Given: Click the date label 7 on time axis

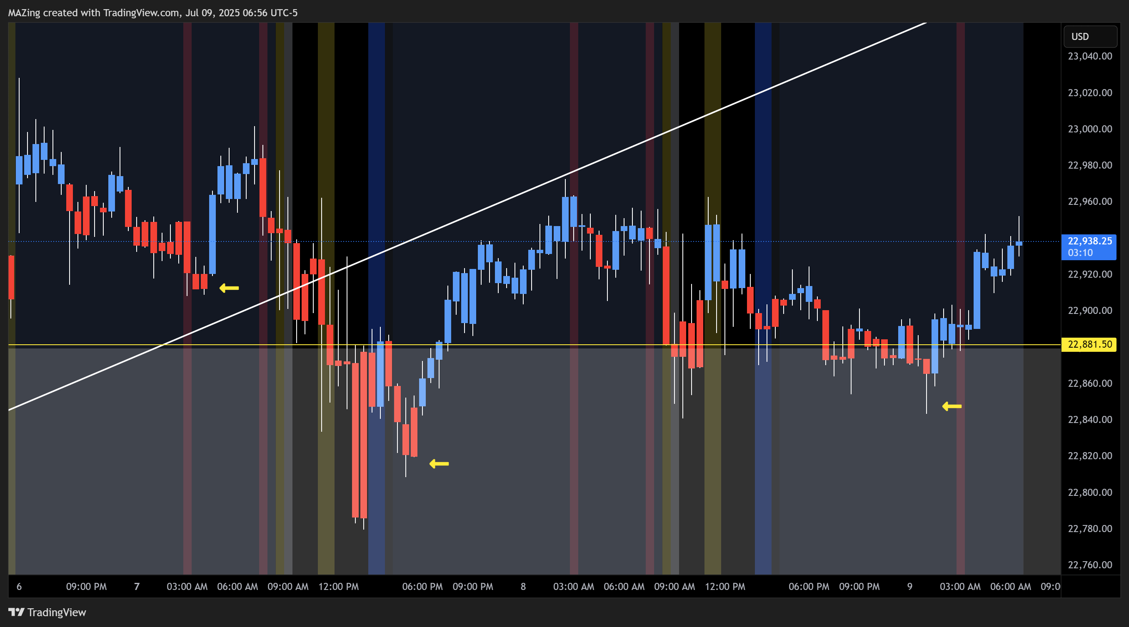Looking at the screenshot, I should click(137, 587).
